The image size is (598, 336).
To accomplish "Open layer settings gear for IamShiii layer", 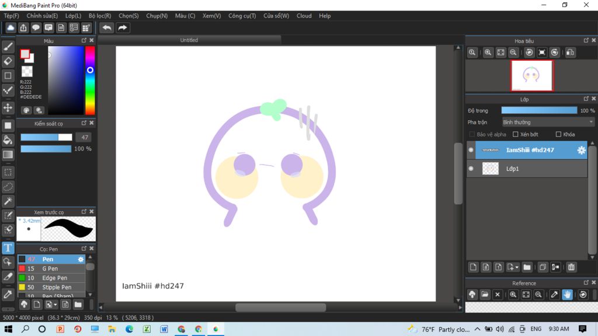I will pyautogui.click(x=581, y=150).
